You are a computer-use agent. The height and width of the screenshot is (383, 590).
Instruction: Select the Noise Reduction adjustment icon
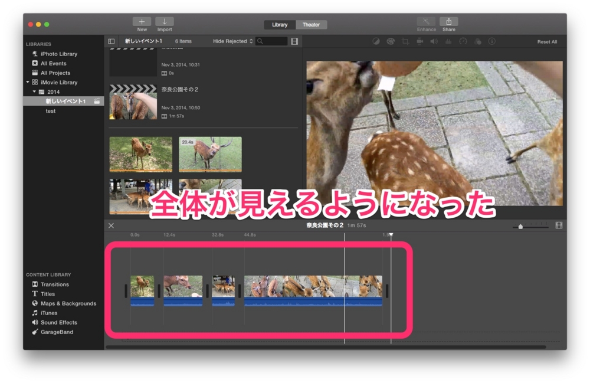tap(448, 41)
